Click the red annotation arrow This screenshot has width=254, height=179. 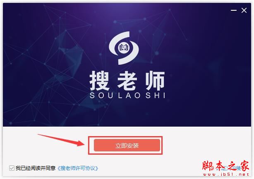click(61, 140)
